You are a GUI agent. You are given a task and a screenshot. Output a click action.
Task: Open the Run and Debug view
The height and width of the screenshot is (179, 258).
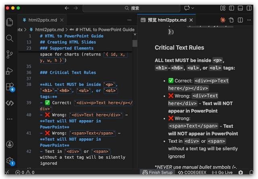(10, 71)
